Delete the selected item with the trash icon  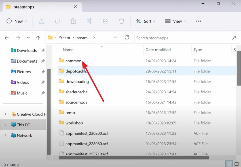(x=121, y=21)
